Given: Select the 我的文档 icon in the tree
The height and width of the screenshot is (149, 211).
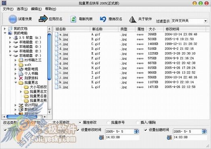Looking at the screenshot, I should [10, 29].
